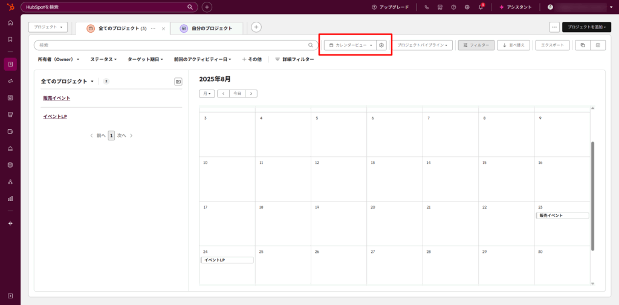
Task: Open calendar view settings gear
Action: [x=381, y=45]
